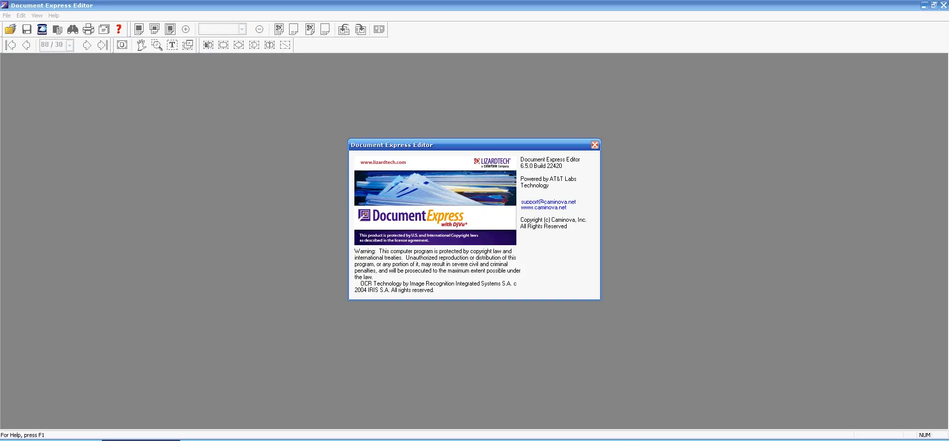The height and width of the screenshot is (441, 949).
Task: Open the Edit menu
Action: click(x=21, y=15)
